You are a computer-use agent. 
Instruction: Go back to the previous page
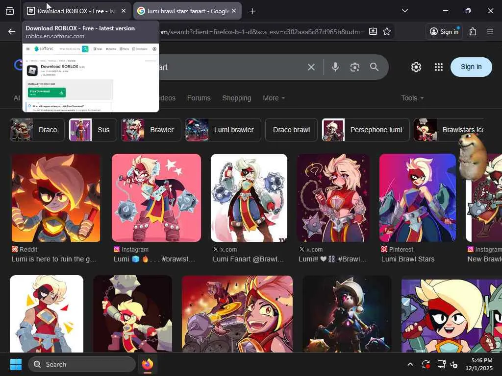coord(12,31)
